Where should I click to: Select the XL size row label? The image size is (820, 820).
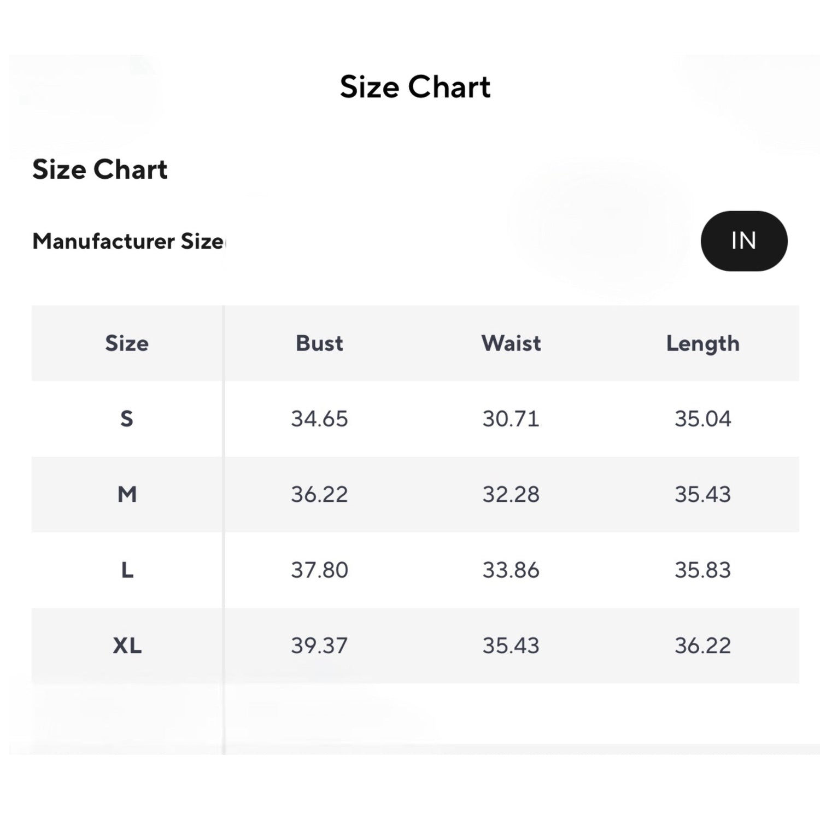point(127,646)
